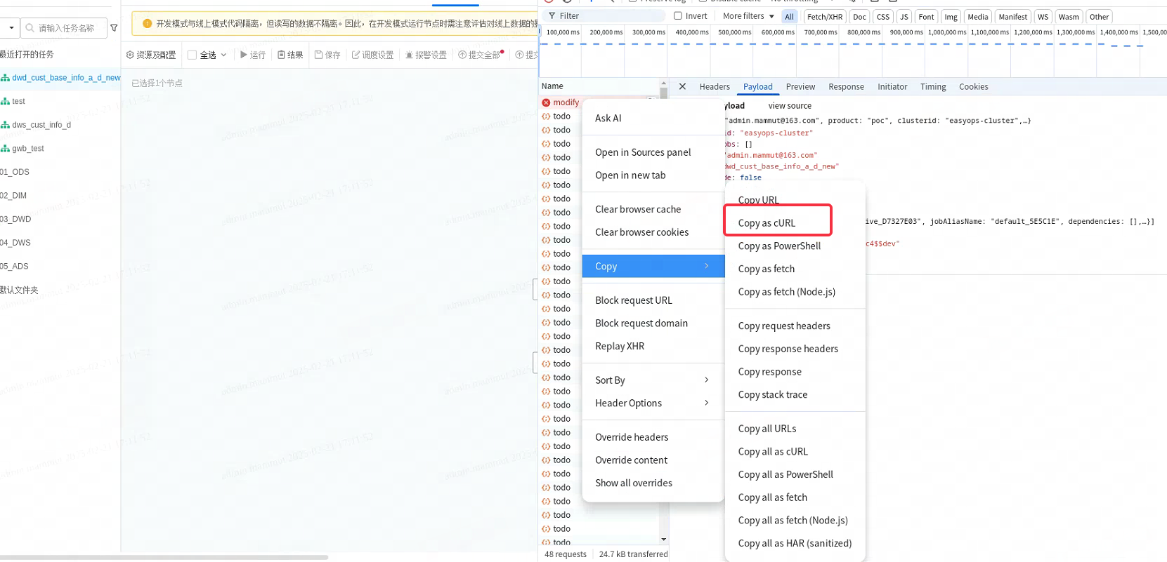Expand the Sort By submenu
The width and height of the screenshot is (1167, 562).
tap(652, 380)
